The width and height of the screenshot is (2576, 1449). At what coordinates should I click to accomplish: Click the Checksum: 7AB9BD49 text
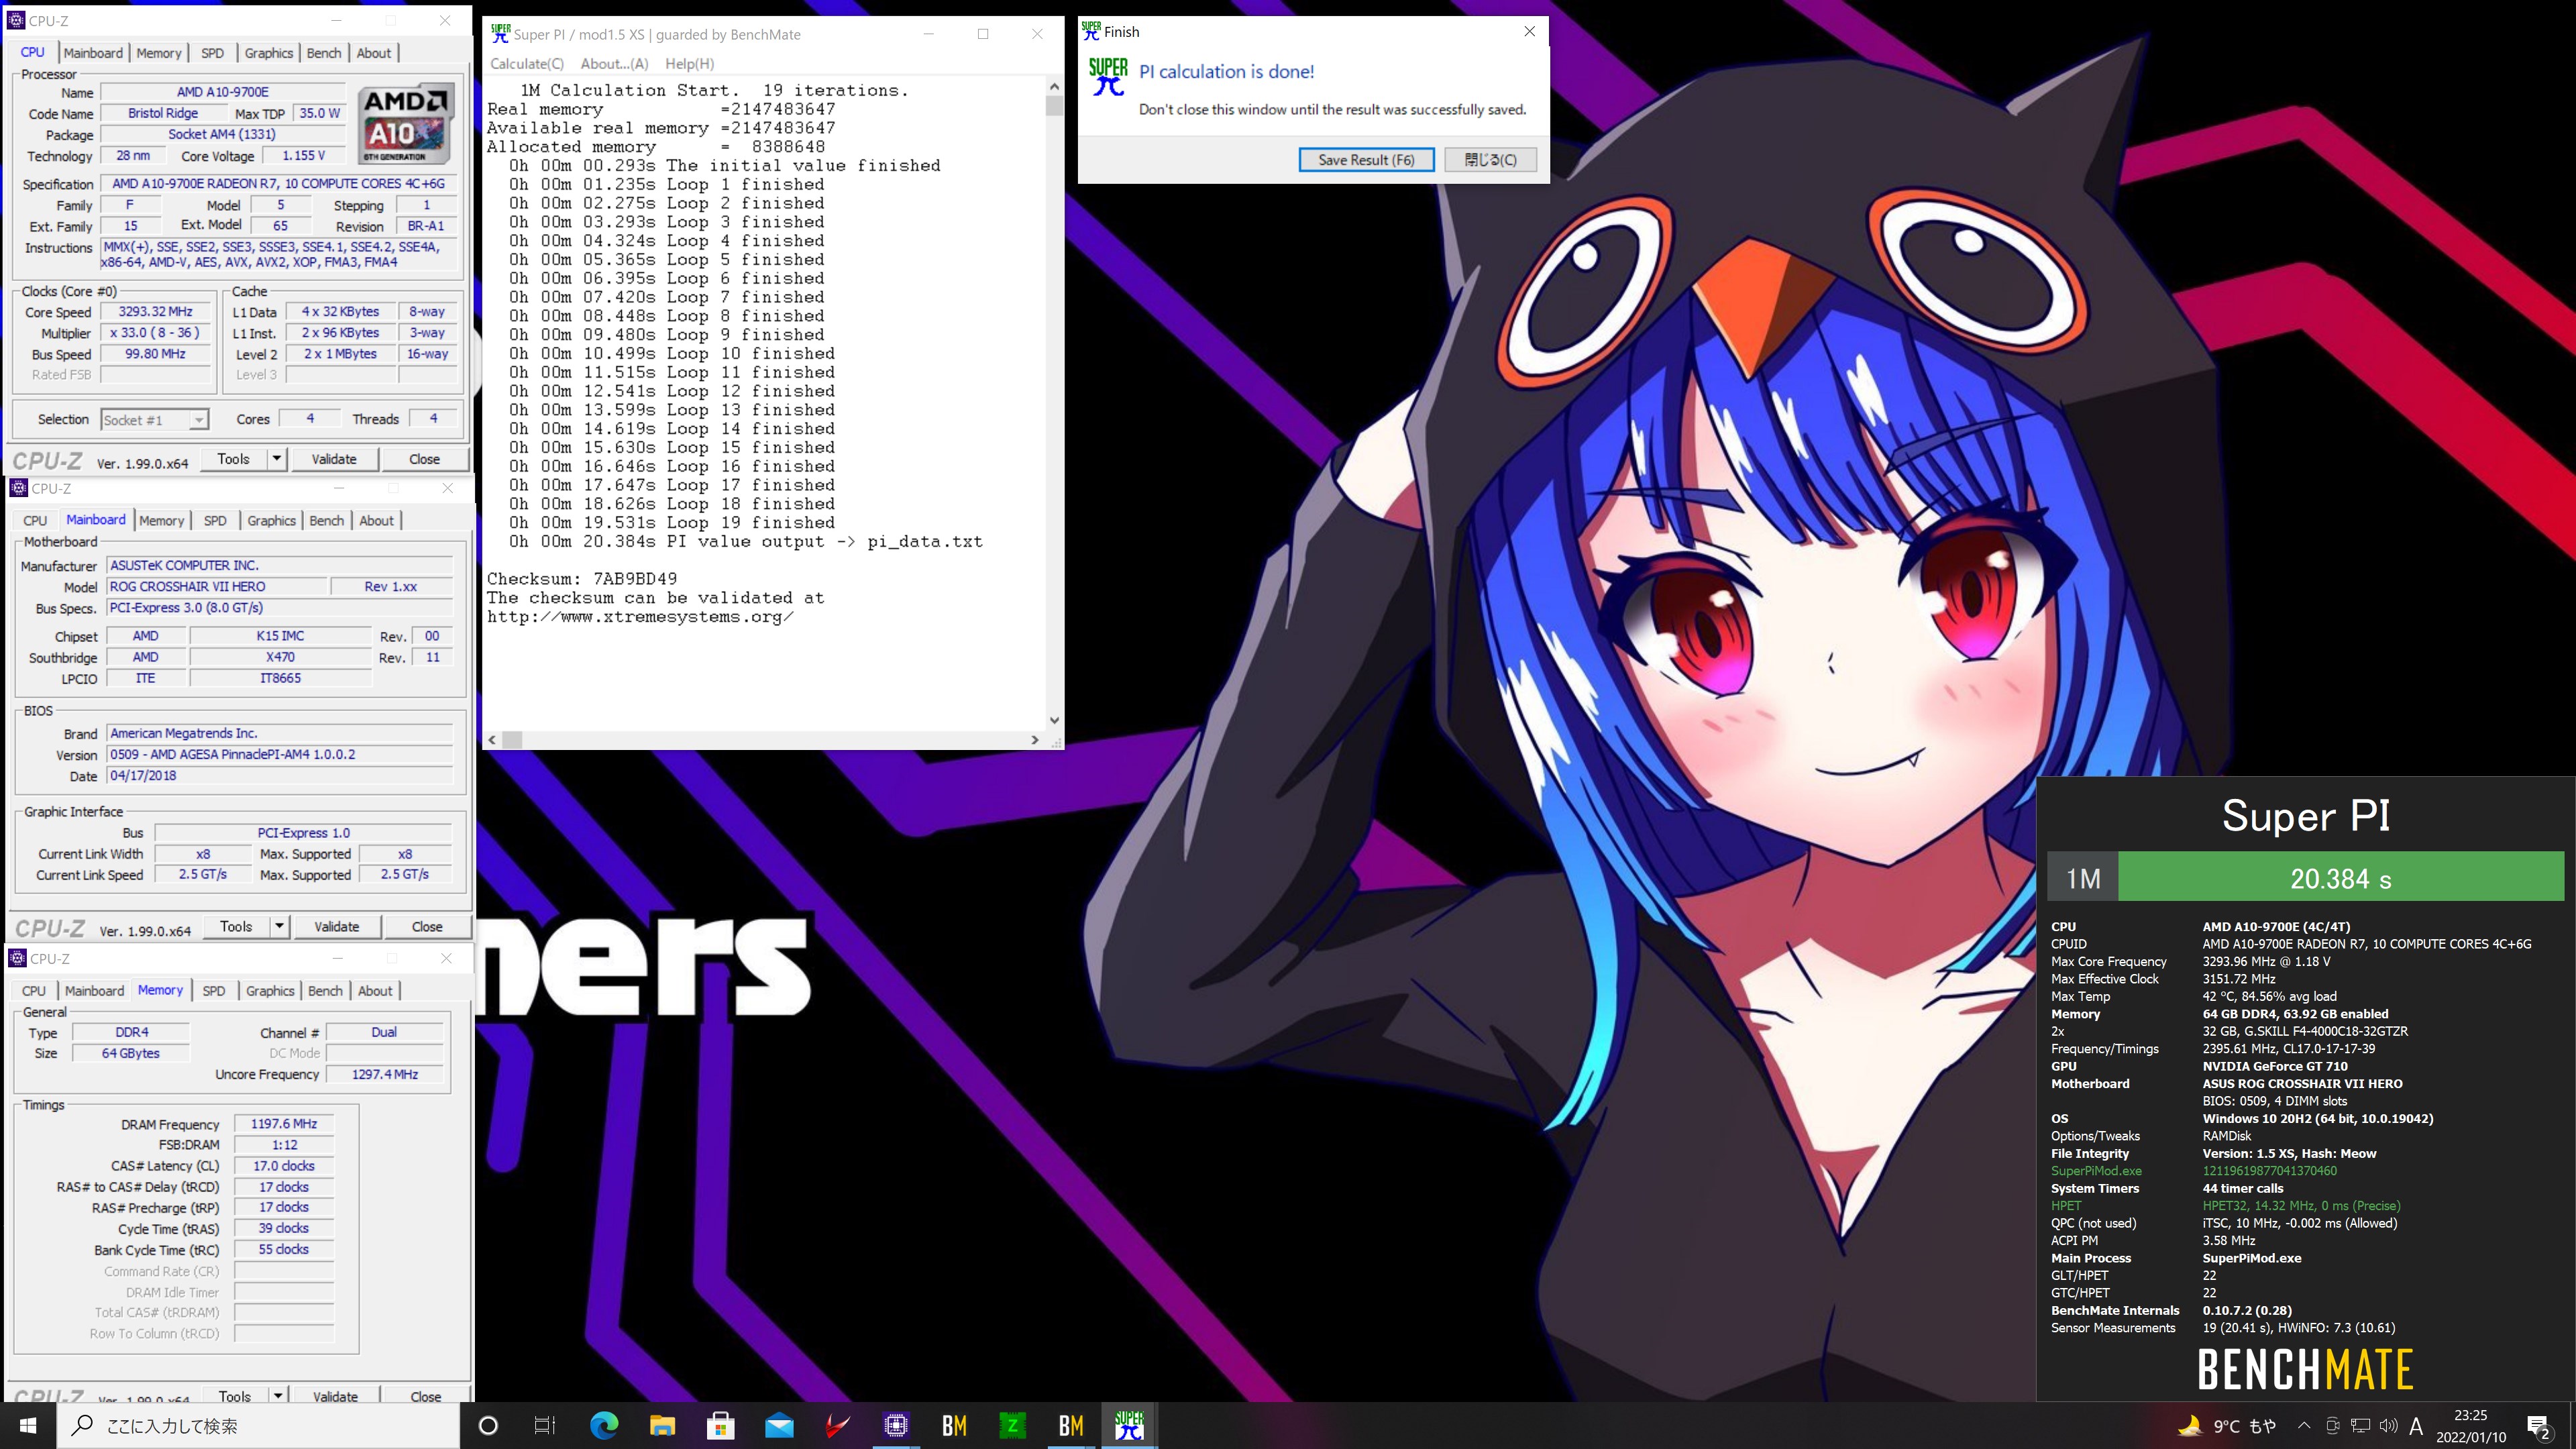pyautogui.click(x=582, y=579)
